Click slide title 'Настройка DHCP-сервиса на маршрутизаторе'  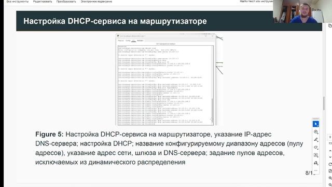(x=115, y=21)
